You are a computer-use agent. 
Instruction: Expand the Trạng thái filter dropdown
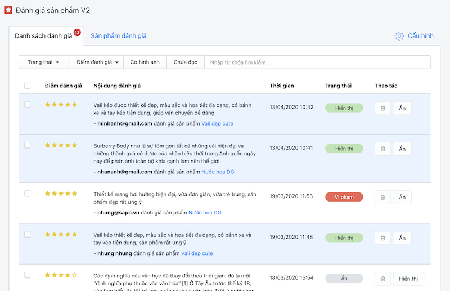point(43,62)
